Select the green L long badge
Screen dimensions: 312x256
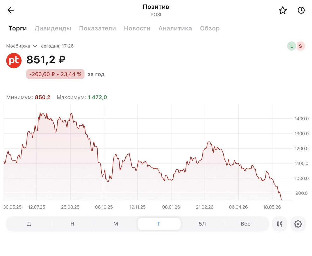291,46
